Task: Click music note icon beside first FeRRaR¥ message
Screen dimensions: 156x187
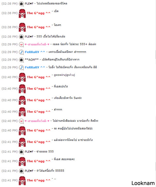Action: [x=21, y=52]
